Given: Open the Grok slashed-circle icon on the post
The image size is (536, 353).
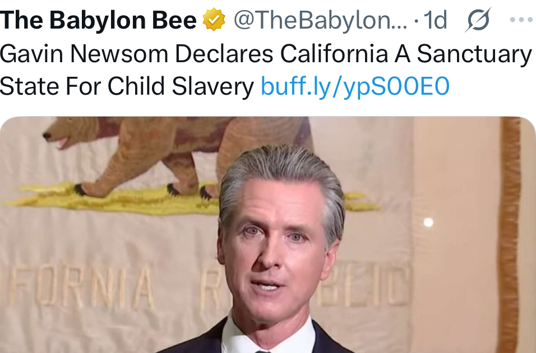Looking at the screenshot, I should click(478, 20).
